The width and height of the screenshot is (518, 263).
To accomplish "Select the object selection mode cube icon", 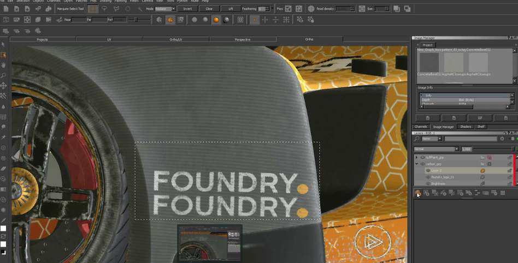I will [159, 20].
